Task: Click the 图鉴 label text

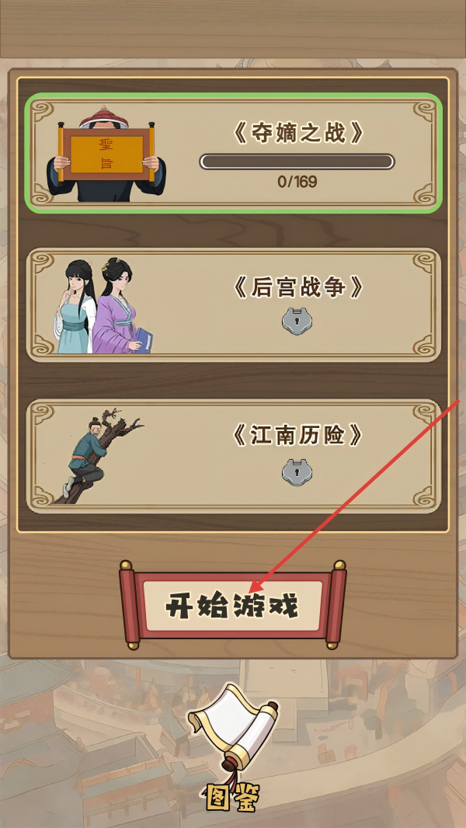Action: 232,798
